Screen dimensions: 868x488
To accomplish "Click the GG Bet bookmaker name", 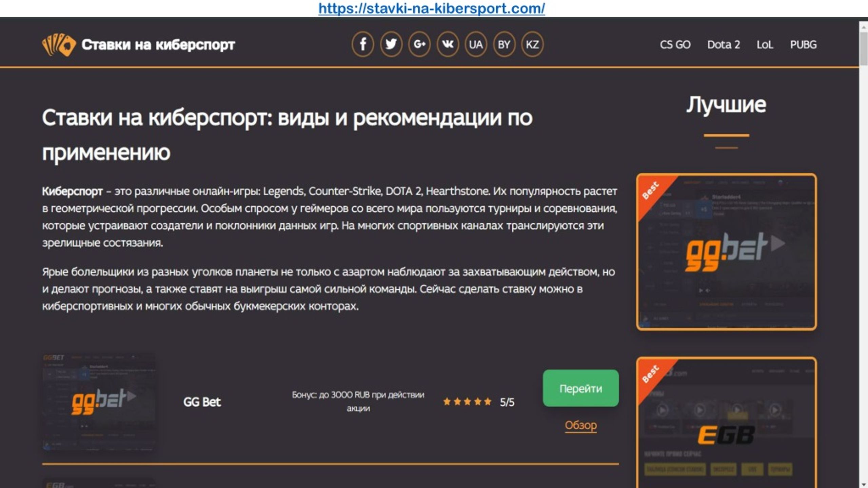I will (202, 402).
